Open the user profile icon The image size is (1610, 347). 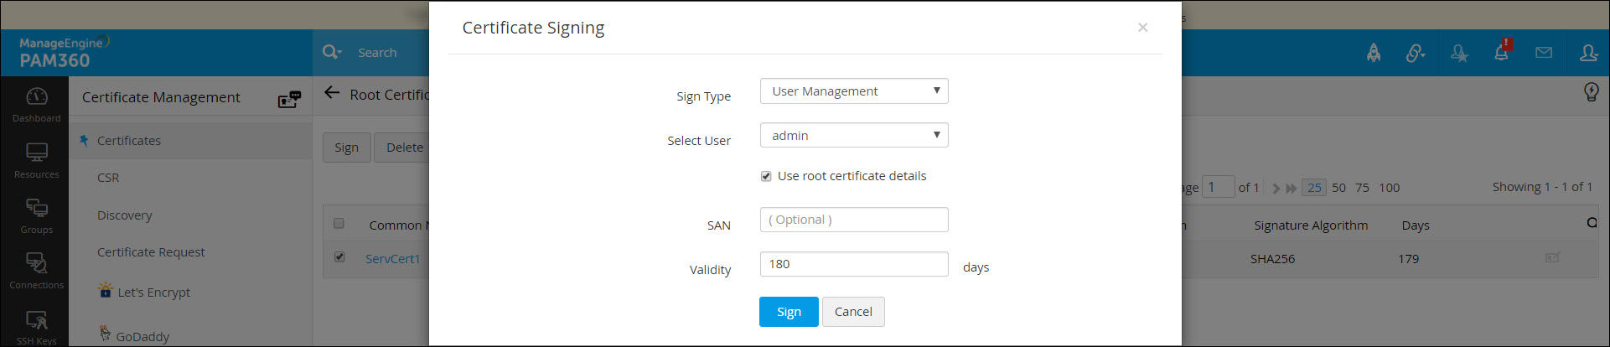pyautogui.click(x=1588, y=53)
